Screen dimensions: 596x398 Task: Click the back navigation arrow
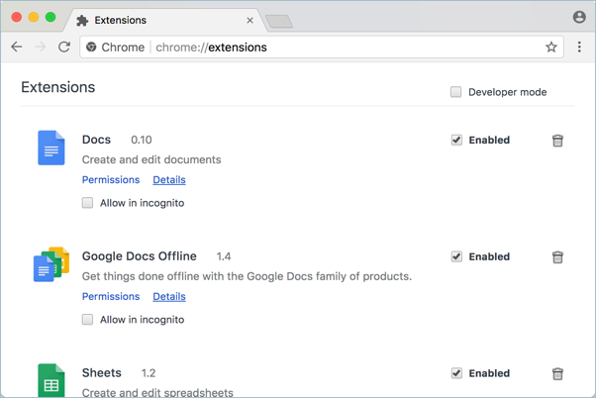(x=17, y=47)
